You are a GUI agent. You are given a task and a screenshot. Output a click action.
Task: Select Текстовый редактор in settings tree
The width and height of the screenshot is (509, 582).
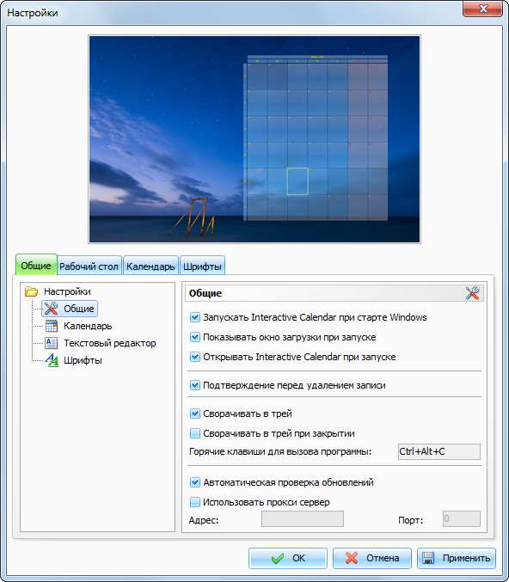(x=110, y=343)
